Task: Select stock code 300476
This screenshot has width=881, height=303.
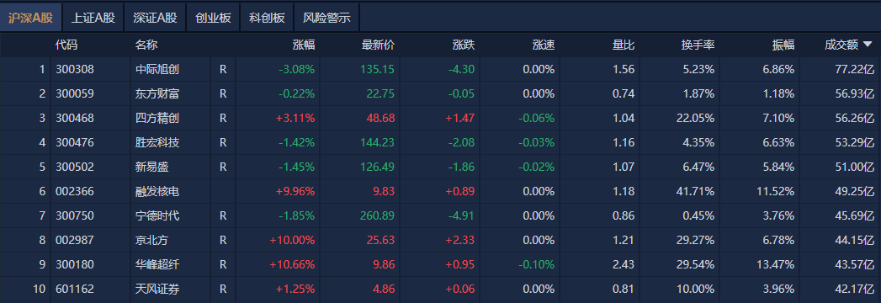Action: click(75, 143)
